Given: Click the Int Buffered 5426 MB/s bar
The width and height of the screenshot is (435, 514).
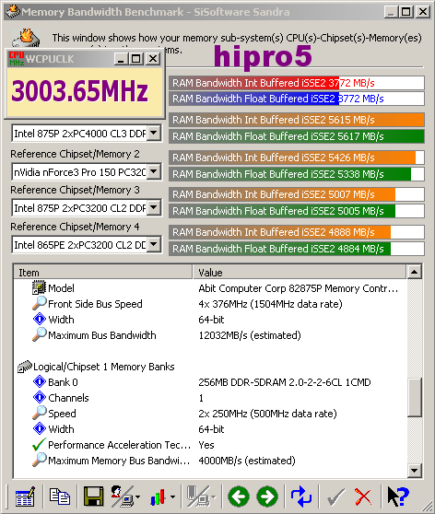Looking at the screenshot, I should coord(297,158).
